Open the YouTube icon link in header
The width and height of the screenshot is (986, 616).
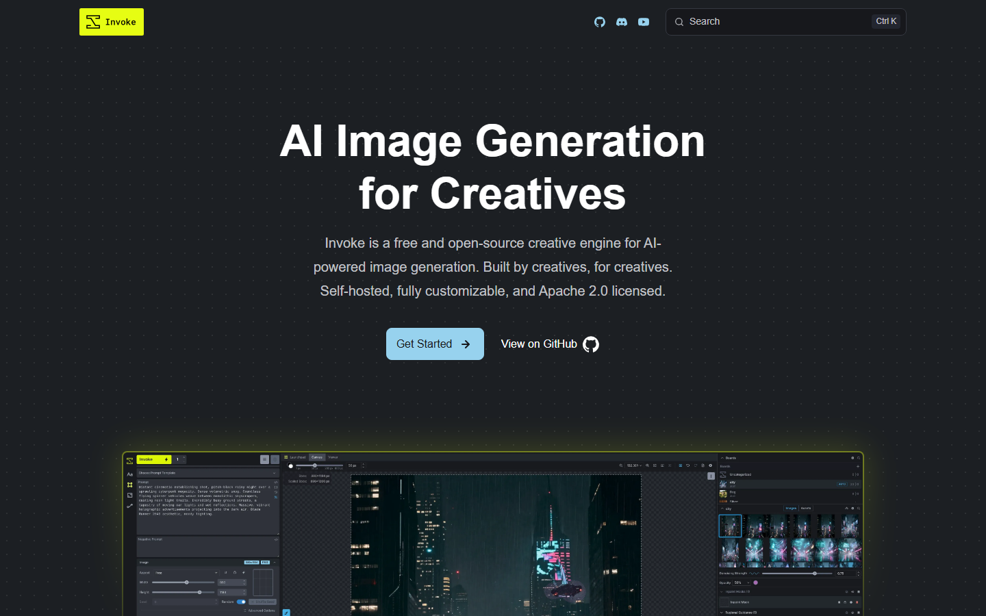pos(644,22)
